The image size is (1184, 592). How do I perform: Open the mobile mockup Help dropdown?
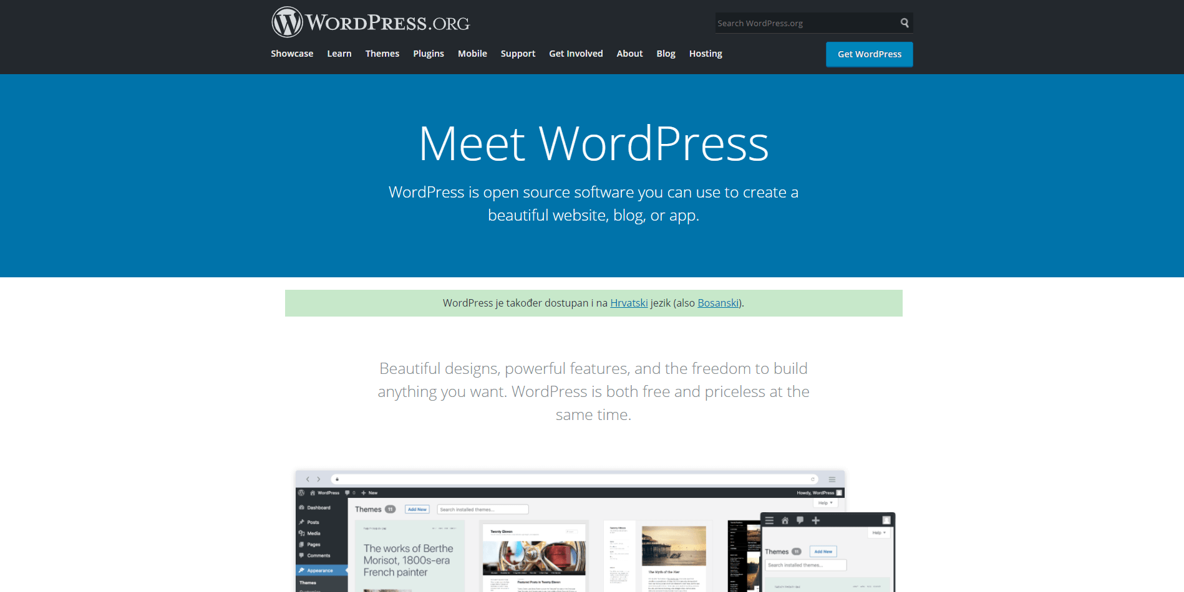878,533
